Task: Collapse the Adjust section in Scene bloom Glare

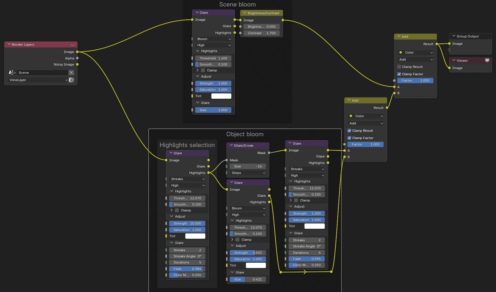Action: (x=198, y=76)
